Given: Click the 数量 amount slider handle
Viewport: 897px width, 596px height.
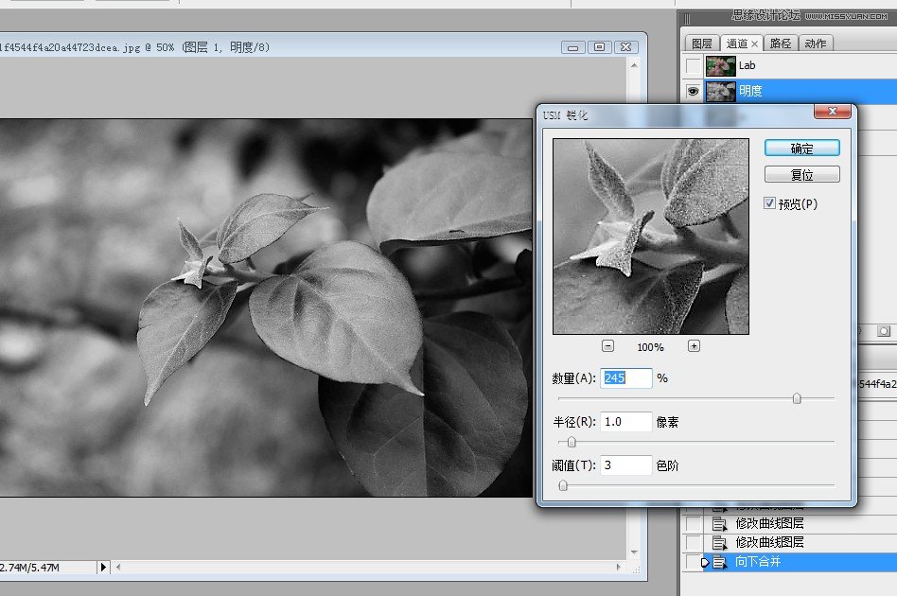Looking at the screenshot, I should tap(797, 398).
